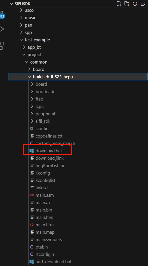The image size is (148, 266).
Task: Refresh the explorer with the refresh icon
Action: tap(135, 4)
